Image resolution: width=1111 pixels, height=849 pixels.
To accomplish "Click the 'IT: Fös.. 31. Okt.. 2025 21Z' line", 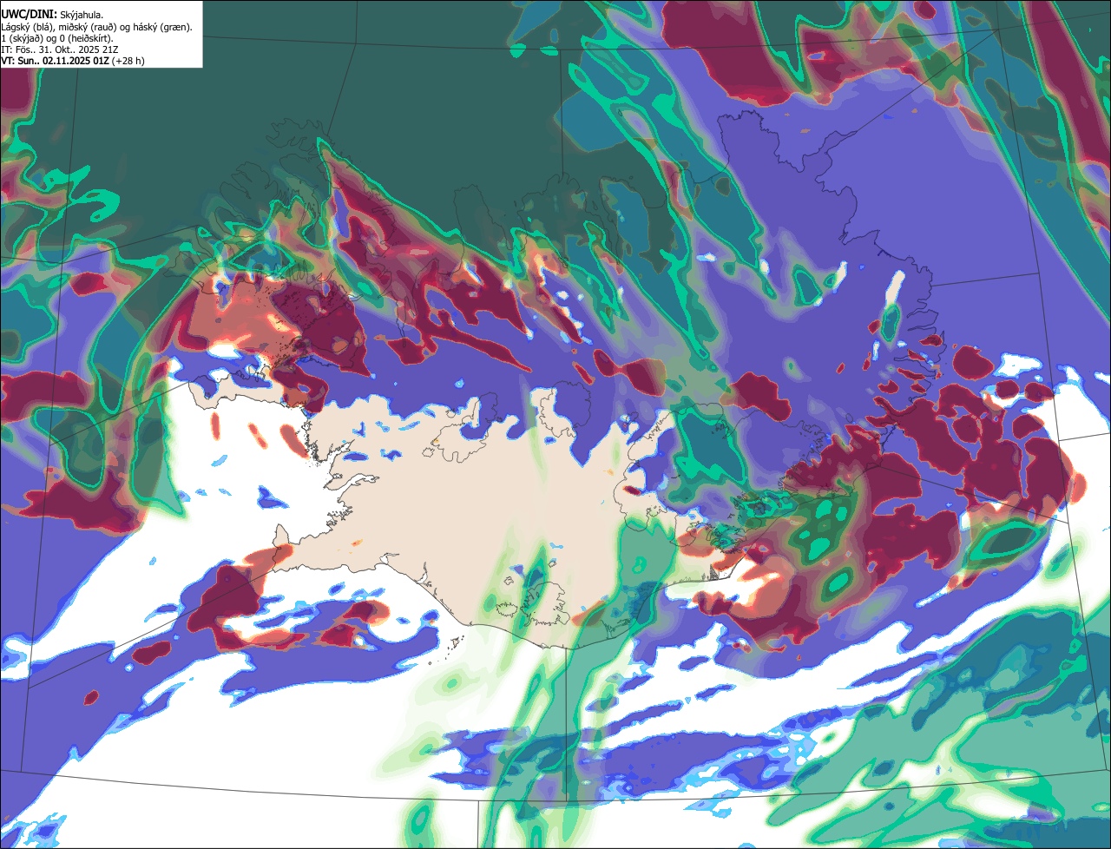I will [60, 49].
